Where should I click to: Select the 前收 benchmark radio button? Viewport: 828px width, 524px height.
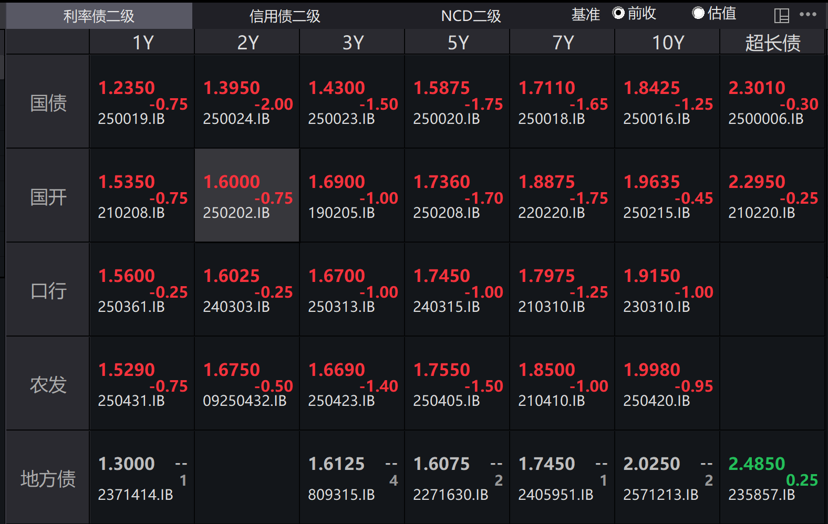click(x=619, y=13)
